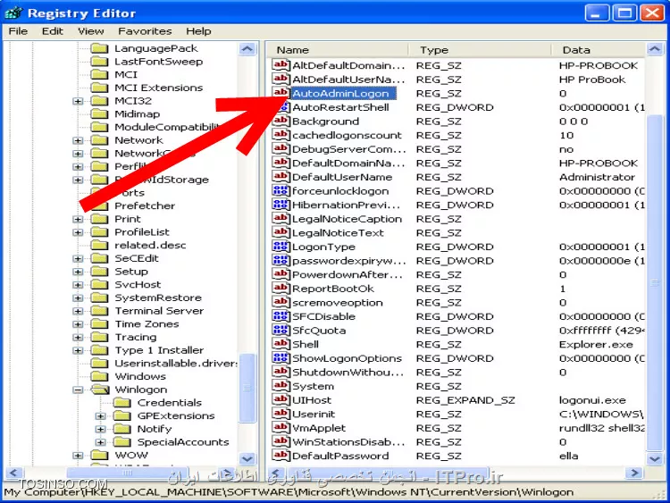Screen dimensions: 670x503
Task: Click the SystemRestore folder icon
Action: 99,298
